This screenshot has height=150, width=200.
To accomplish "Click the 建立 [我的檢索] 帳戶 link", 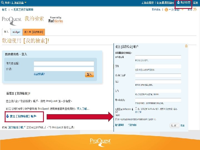I will 23,116.
